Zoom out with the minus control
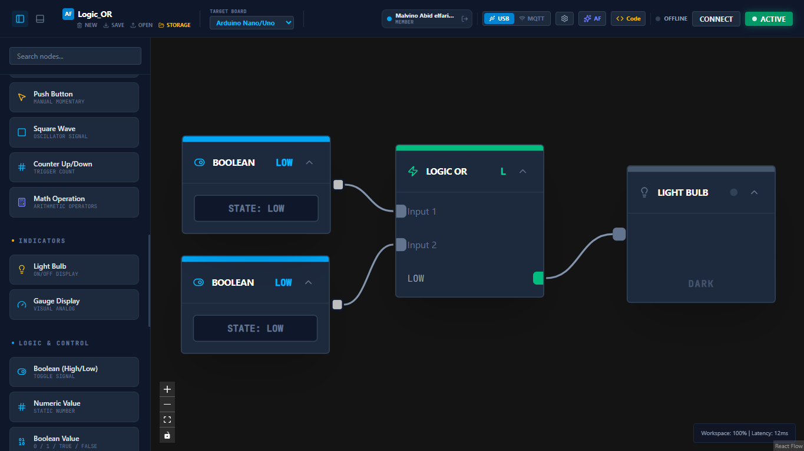Viewport: 804px width, 451px height. (x=167, y=405)
